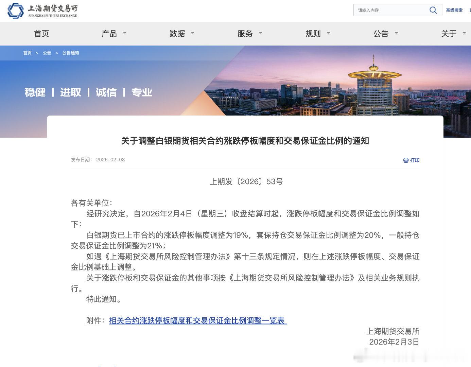Expand the 关于 dropdown arrow
The image size is (471, 367).
click(464, 34)
